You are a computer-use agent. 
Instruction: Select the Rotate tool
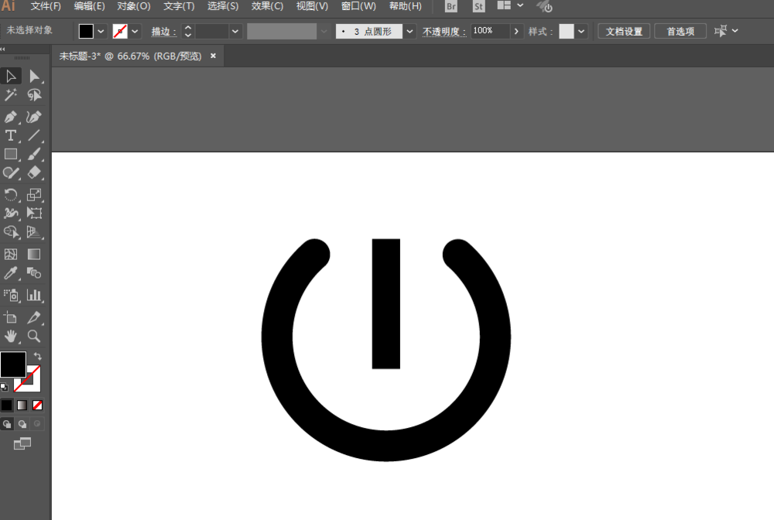tap(11, 194)
